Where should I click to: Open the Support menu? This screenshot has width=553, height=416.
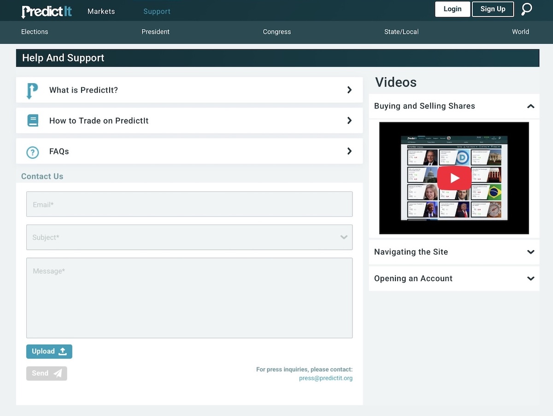[157, 11]
